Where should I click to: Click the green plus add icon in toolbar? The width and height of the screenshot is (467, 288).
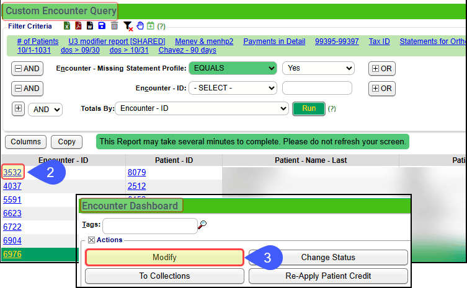pos(151,26)
